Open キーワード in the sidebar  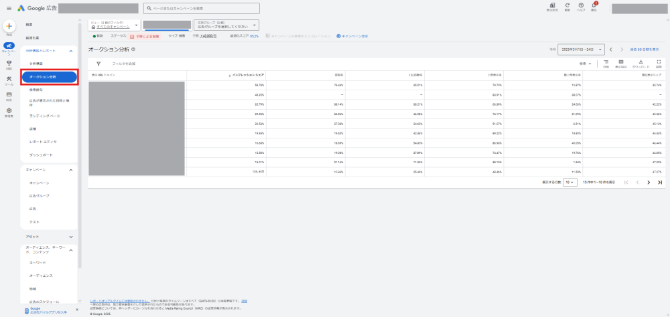[x=38, y=263]
